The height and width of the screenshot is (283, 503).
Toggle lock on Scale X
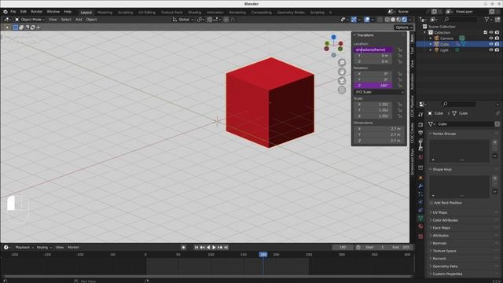point(400,105)
